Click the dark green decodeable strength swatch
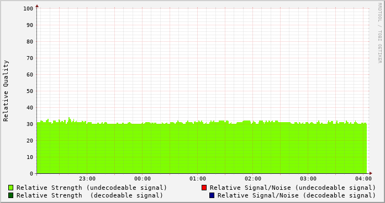The height and width of the screenshot is (203, 385). click(x=11, y=195)
